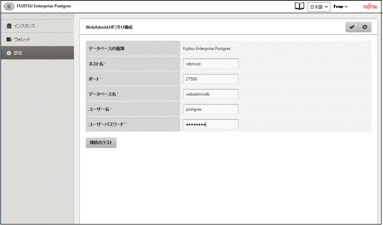Screen dimensions: 383x225
Task: Expand the fsep user menu
Action: [340, 6]
